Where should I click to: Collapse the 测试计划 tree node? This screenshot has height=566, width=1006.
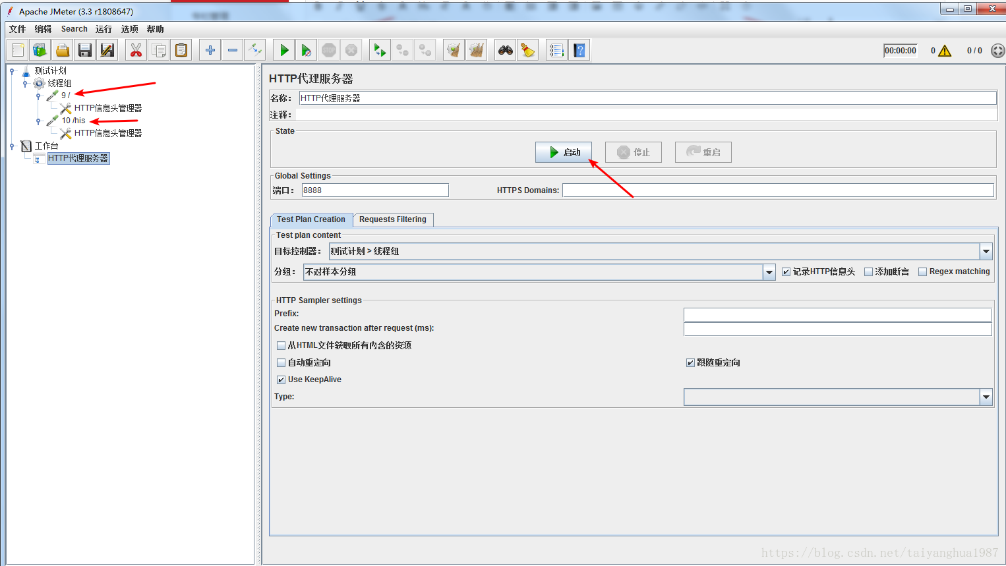pyautogui.click(x=12, y=71)
